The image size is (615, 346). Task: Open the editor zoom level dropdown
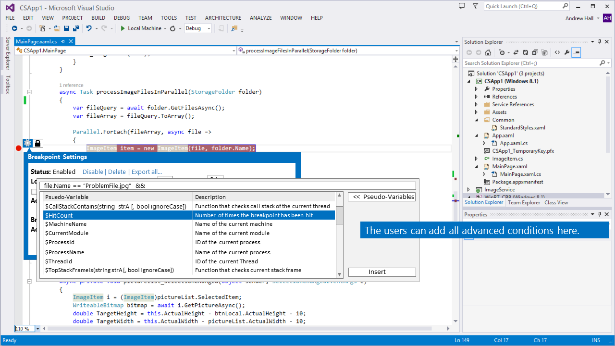[38, 329]
